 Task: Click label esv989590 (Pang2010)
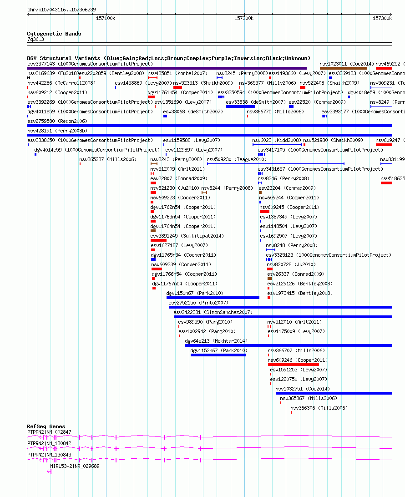205,322
